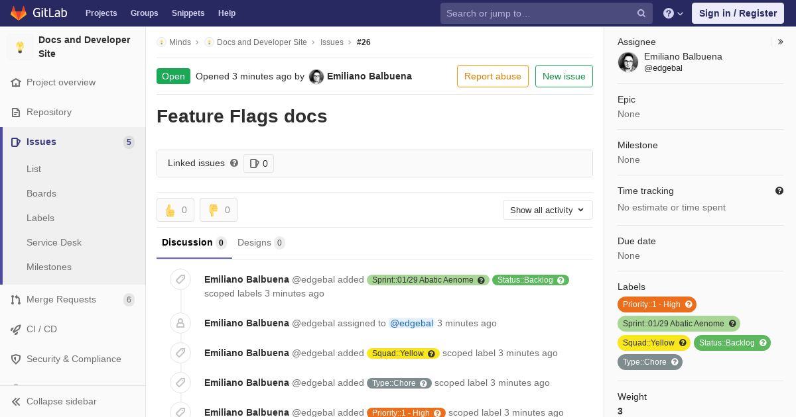Click help icon on Status::Backlog activity label

[x=561, y=280]
